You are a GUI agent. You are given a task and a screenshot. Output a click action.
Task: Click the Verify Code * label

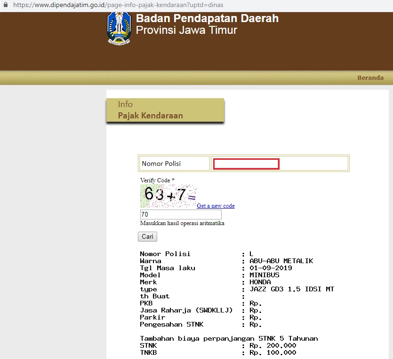pyautogui.click(x=157, y=180)
